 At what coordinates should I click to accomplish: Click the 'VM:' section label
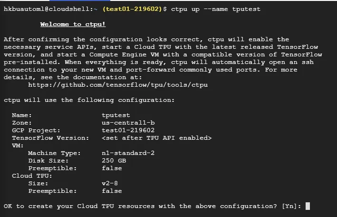[18, 145]
